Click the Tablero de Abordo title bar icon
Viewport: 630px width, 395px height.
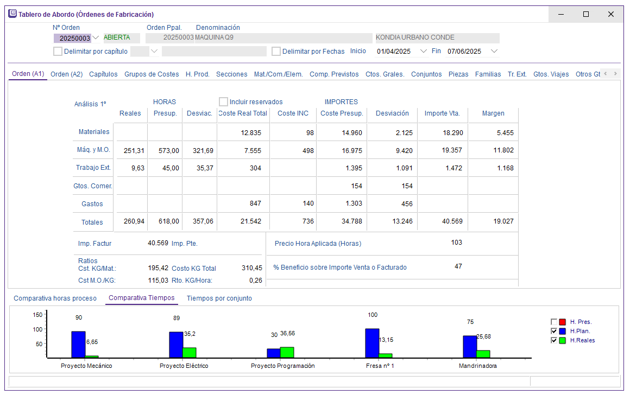click(x=12, y=14)
